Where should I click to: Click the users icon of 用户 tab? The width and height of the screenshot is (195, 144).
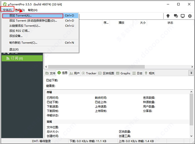pyautogui.click(x=71, y=73)
